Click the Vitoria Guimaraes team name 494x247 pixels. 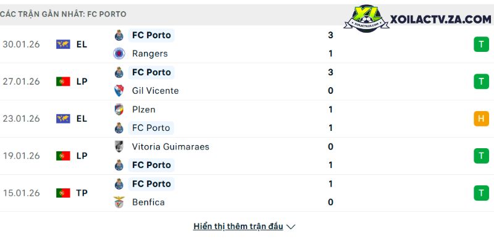tap(170, 146)
